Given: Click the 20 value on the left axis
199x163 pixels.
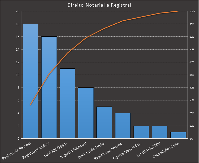Looking at the screenshot, I should 18,11.
